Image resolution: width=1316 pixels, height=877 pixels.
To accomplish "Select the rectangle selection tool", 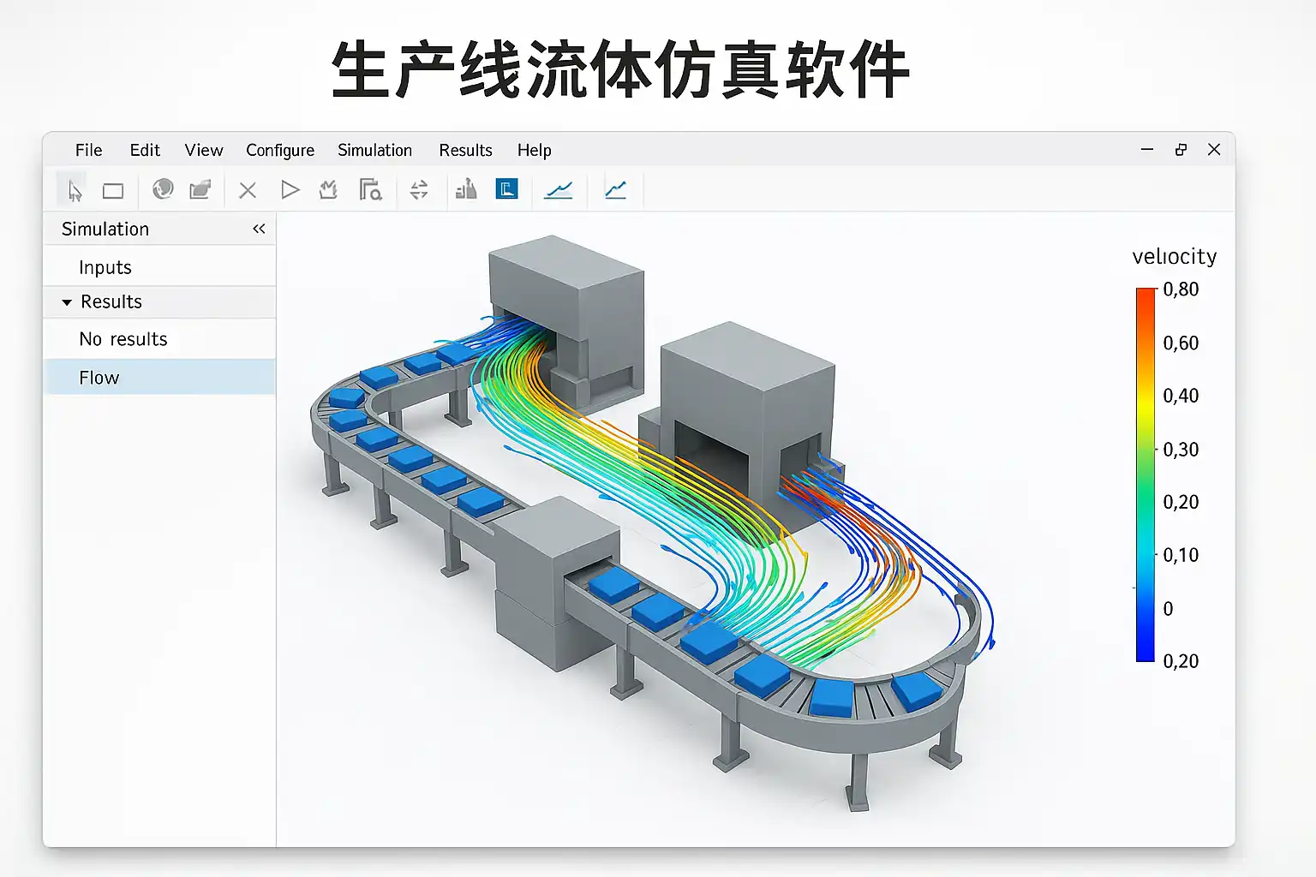I will [x=113, y=191].
